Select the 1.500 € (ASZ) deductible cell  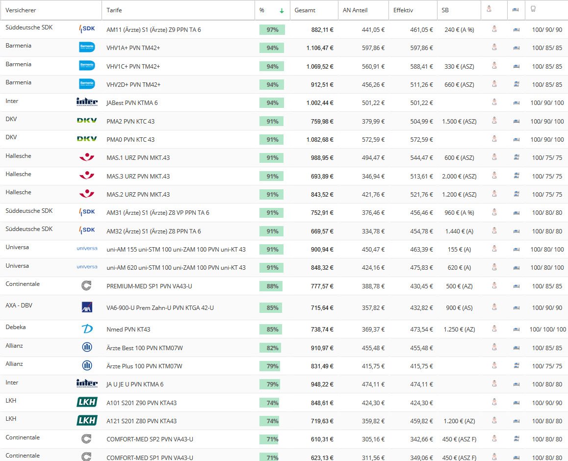point(459,121)
